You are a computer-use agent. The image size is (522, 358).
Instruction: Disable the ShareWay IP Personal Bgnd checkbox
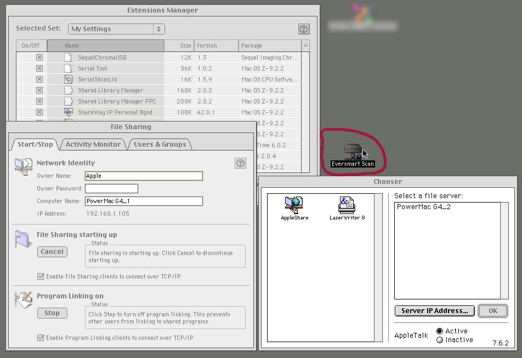coord(39,112)
